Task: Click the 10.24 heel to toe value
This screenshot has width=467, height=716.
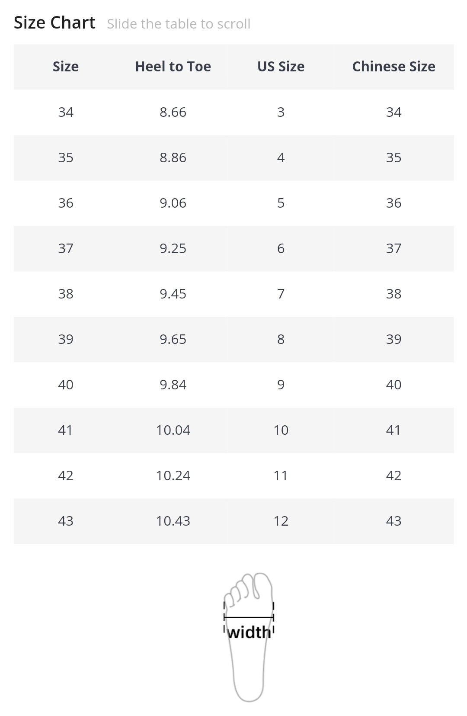Action: point(173,475)
